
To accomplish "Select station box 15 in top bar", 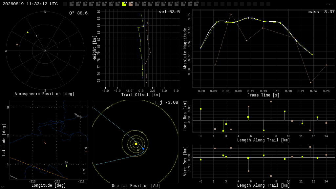I will coord(163,4).
